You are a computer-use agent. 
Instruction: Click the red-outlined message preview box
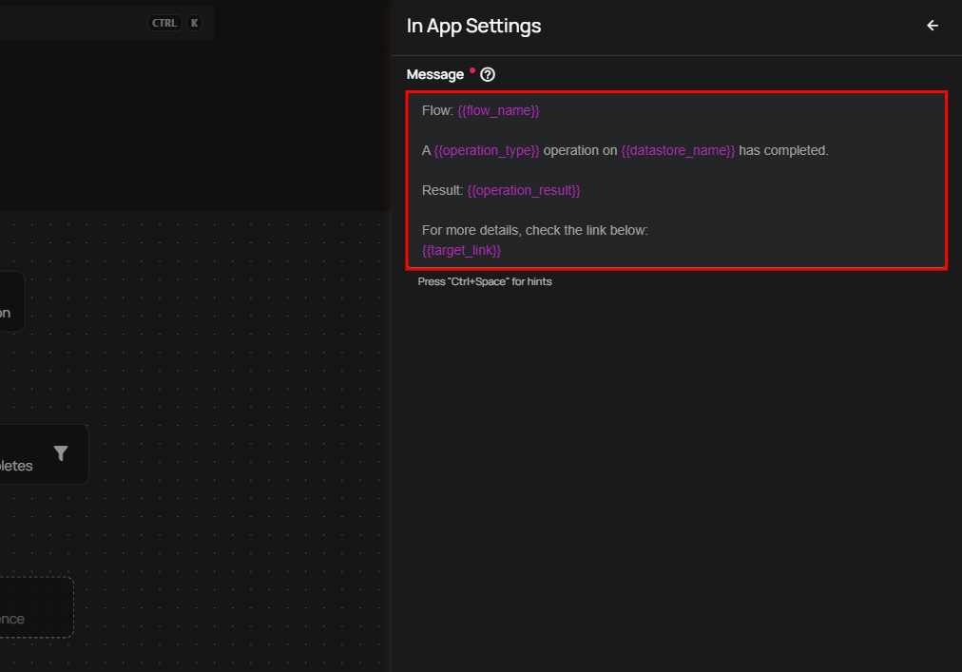tap(676, 181)
